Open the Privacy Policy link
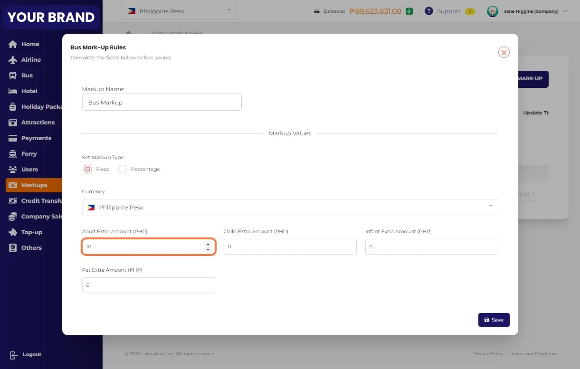This screenshot has width=580, height=369. [x=488, y=354]
